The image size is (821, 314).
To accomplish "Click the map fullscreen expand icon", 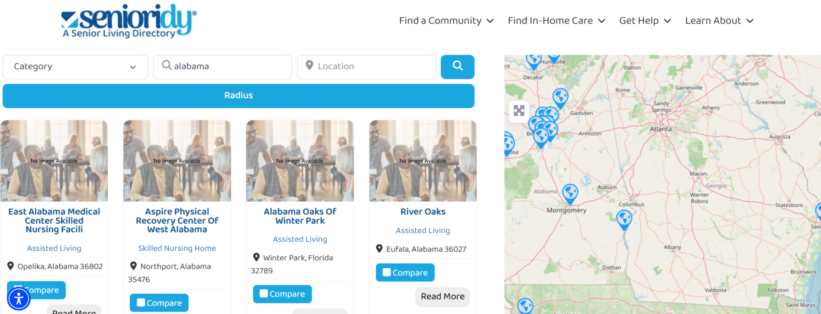I will click(519, 111).
